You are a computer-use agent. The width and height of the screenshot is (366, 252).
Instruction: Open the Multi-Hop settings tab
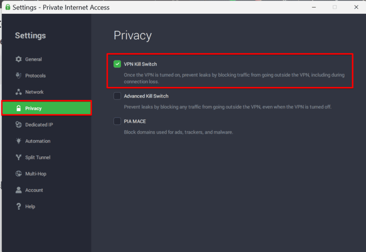[x=46, y=174]
